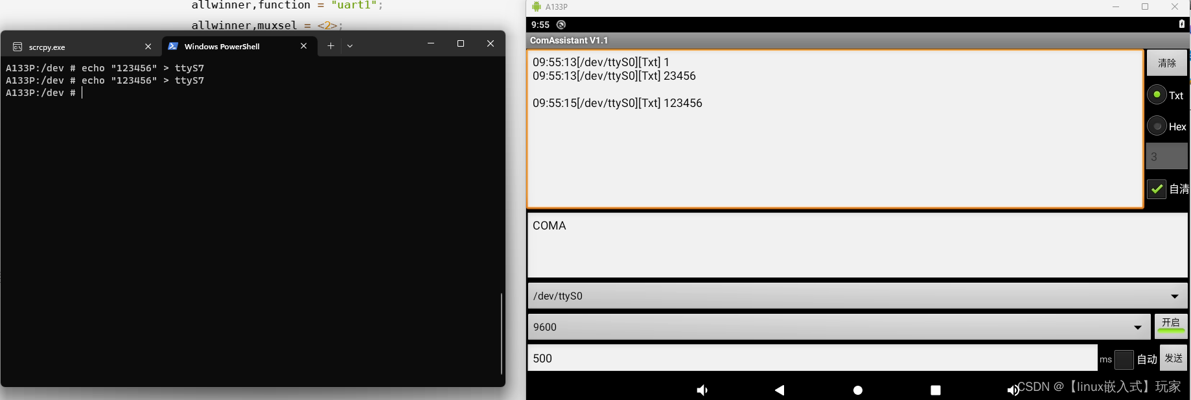Click the scrcpy.exe console icon on the tab
Image resolution: width=1191 pixels, height=400 pixels.
pos(17,47)
